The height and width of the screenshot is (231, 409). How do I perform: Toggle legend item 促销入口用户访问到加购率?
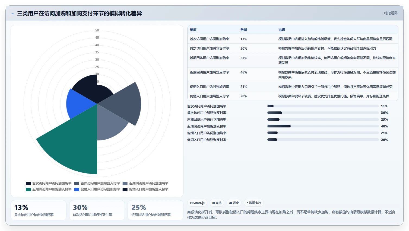click(x=97, y=189)
